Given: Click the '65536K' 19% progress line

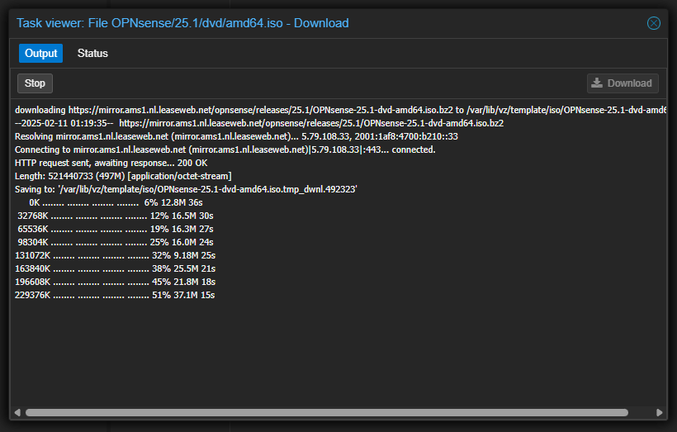Looking at the screenshot, I should (x=116, y=229).
